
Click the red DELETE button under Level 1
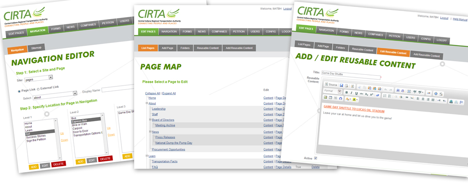click(x=58, y=164)
